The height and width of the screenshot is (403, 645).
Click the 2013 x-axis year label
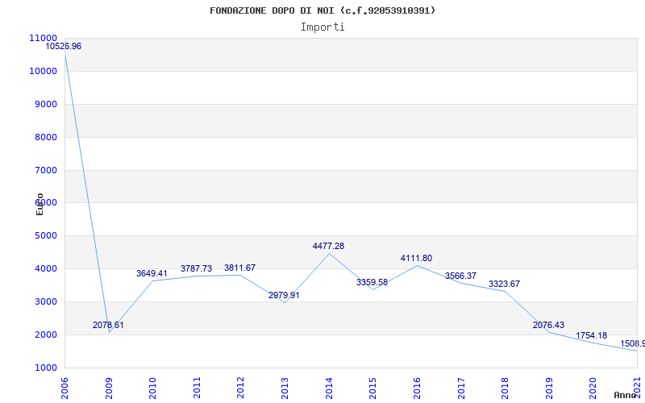tap(285, 388)
